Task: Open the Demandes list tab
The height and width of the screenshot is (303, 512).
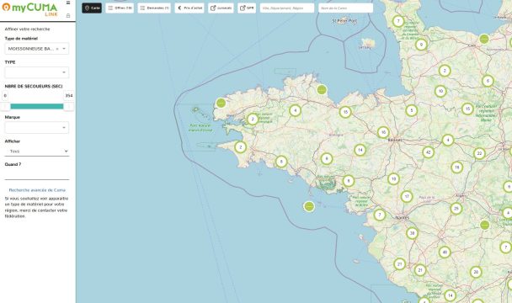Action: click(154, 8)
